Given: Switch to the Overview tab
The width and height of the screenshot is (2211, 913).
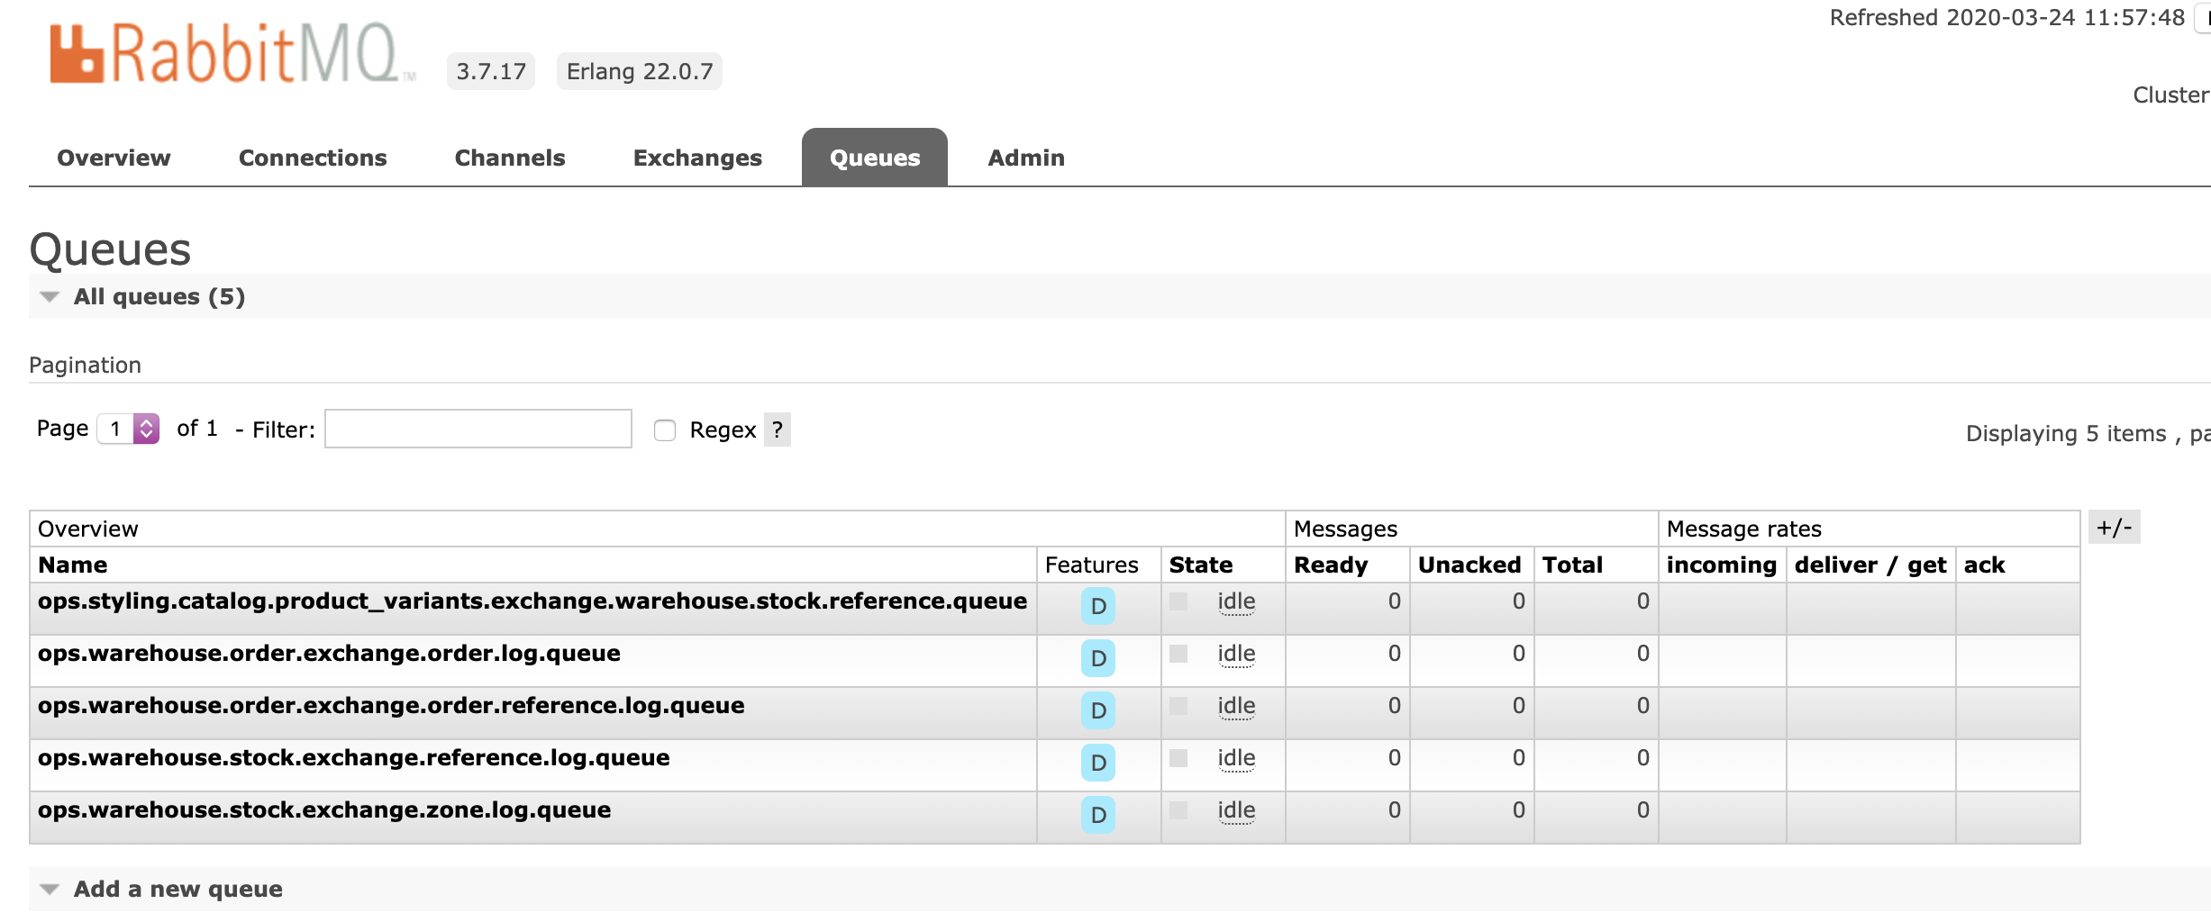Looking at the screenshot, I should point(113,158).
